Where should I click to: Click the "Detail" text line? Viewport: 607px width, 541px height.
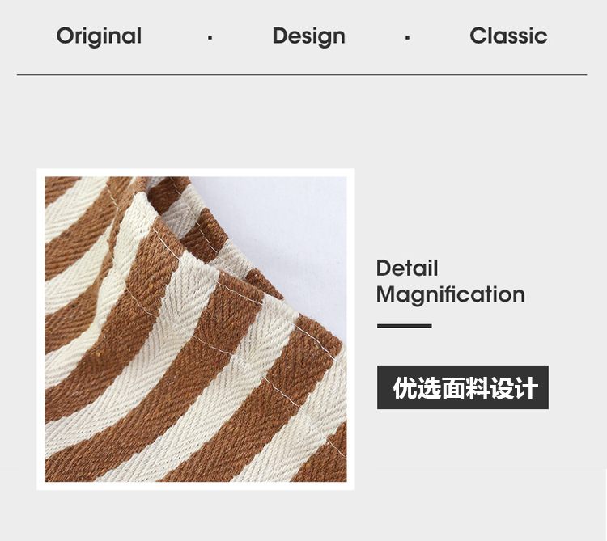pos(407,268)
